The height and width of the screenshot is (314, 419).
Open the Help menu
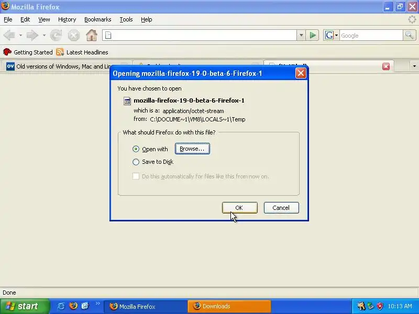147,19
